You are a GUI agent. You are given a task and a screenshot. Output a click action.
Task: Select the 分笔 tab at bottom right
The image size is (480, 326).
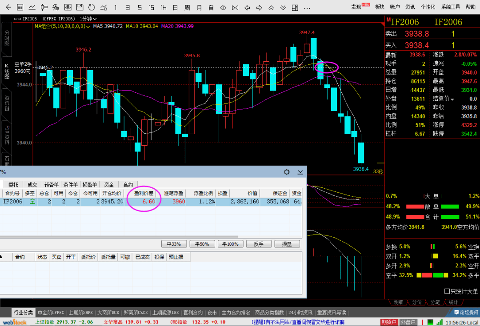[435, 302]
